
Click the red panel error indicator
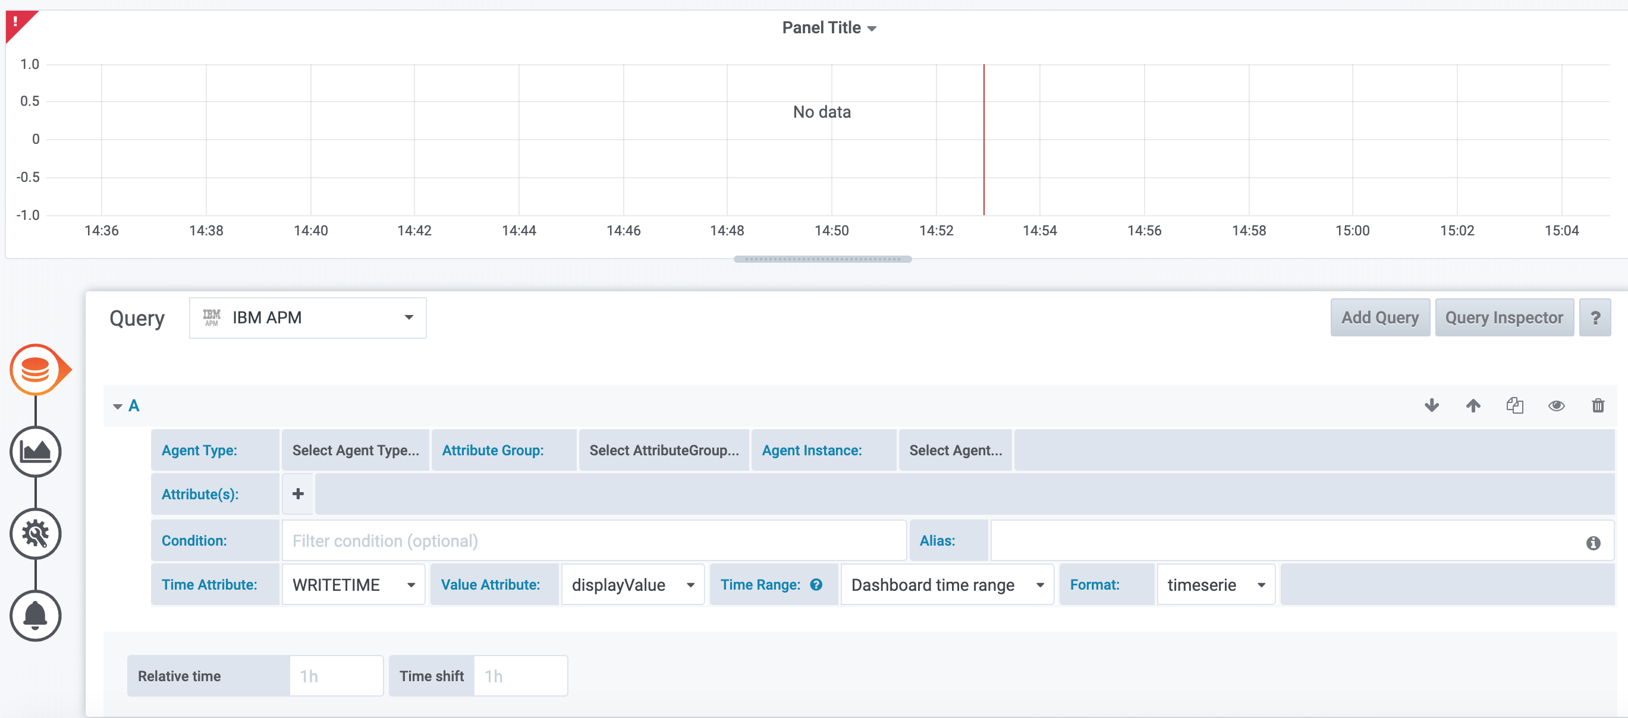(x=17, y=21)
